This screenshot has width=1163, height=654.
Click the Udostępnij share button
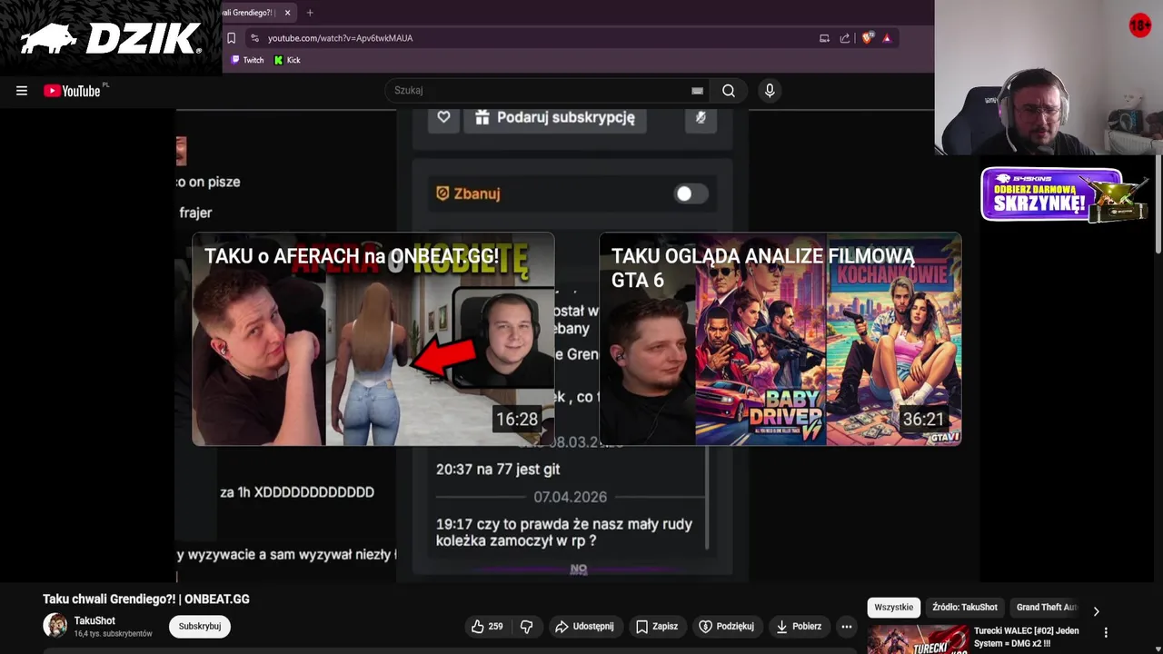584,627
